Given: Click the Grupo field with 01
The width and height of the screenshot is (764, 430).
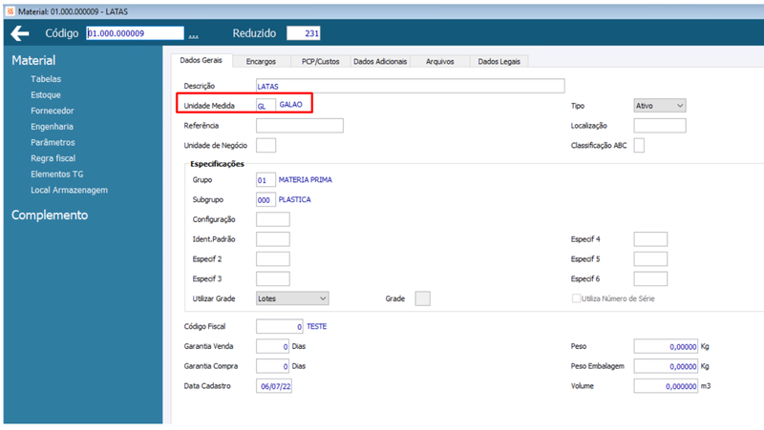Looking at the screenshot, I should (265, 180).
